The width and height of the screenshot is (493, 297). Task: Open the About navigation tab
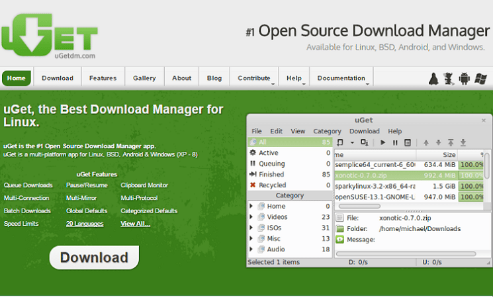click(x=181, y=78)
